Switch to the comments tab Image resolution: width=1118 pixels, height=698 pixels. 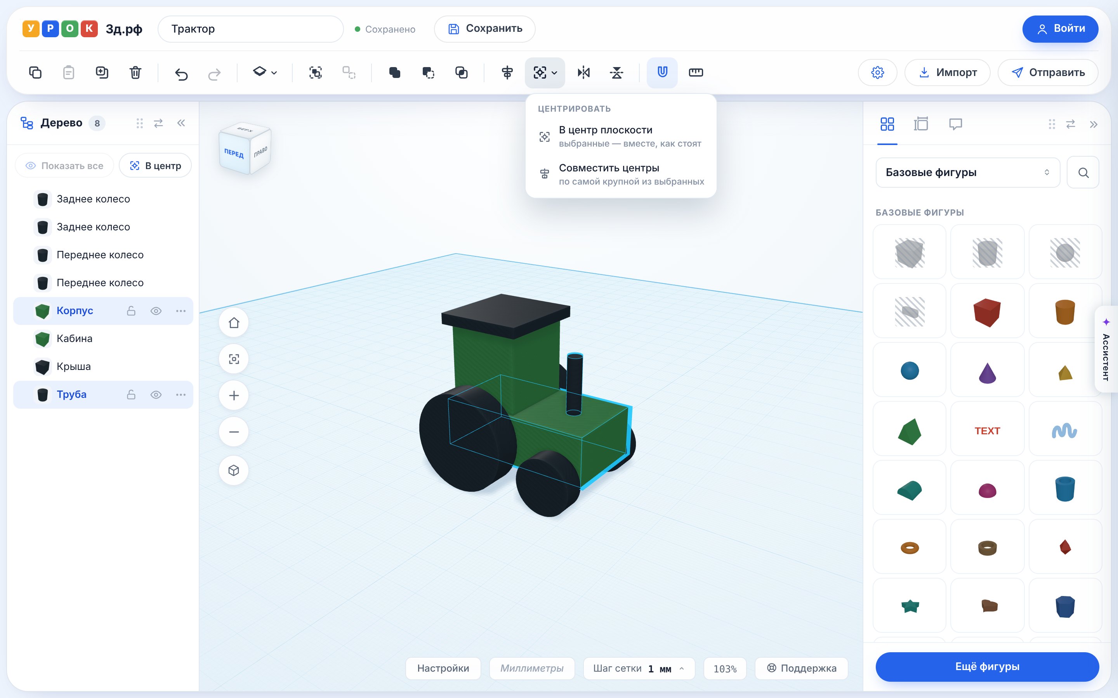[x=955, y=124]
